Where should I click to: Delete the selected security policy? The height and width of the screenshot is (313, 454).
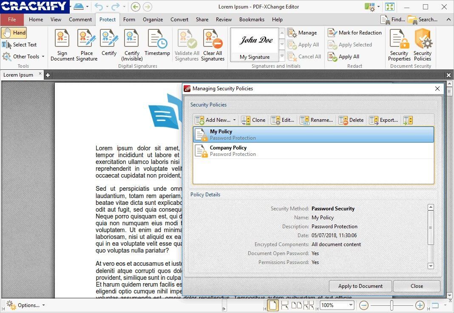351,120
